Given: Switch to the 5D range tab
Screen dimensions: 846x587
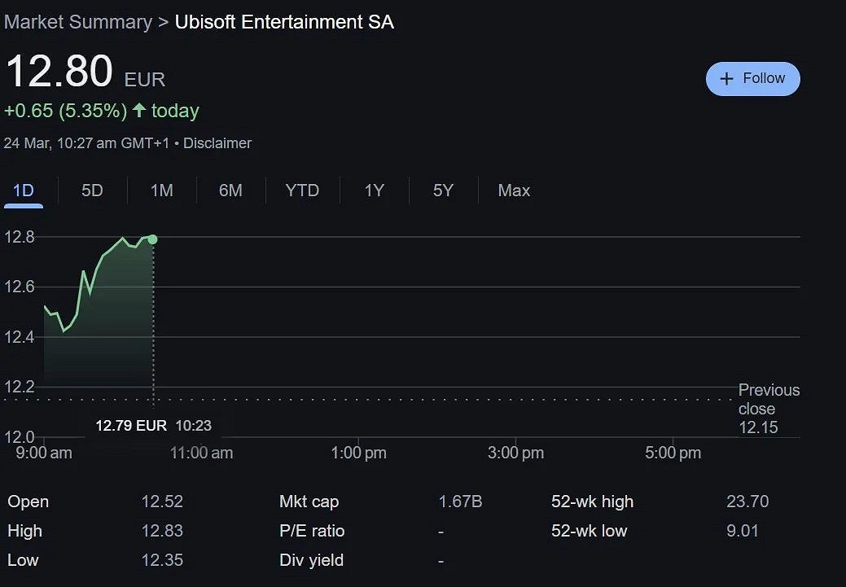Looking at the screenshot, I should pos(92,191).
